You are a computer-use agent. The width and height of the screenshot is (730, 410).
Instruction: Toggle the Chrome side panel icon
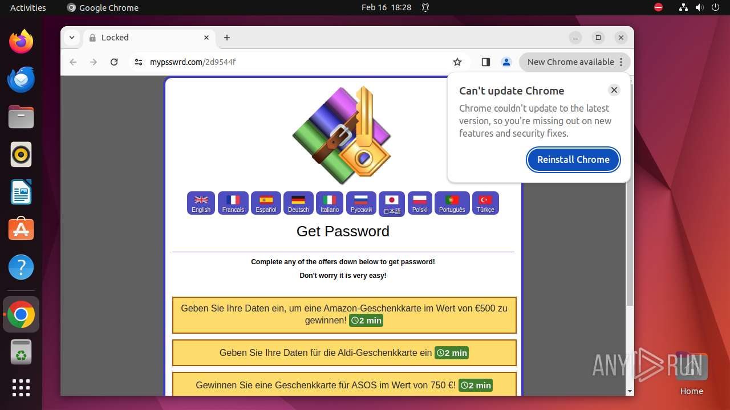point(486,62)
